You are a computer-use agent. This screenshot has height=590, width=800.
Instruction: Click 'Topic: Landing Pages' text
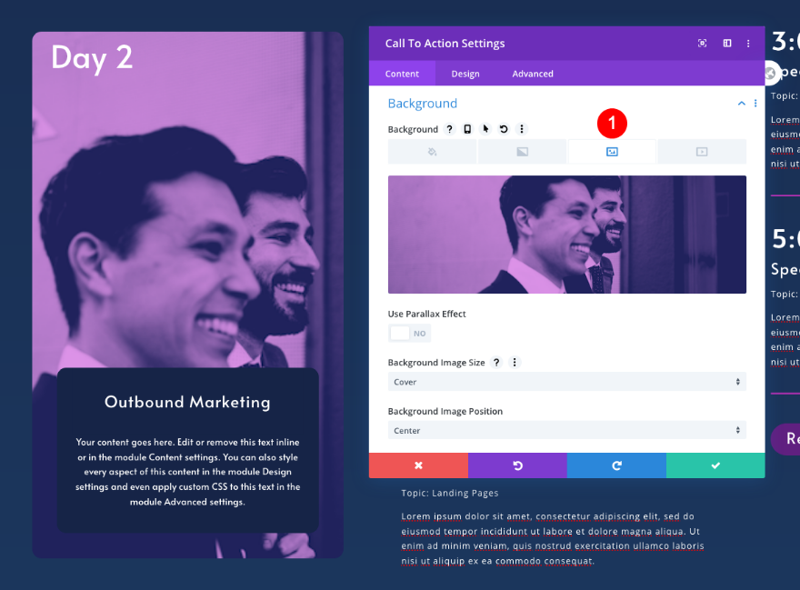pos(449,493)
